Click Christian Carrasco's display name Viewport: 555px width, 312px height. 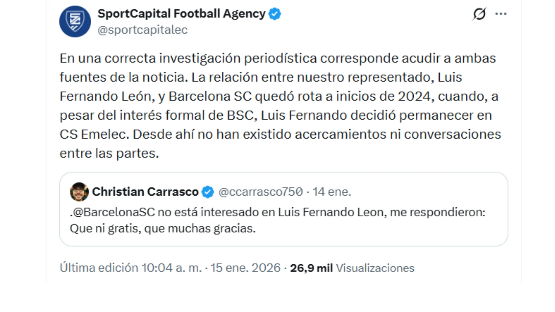click(146, 191)
